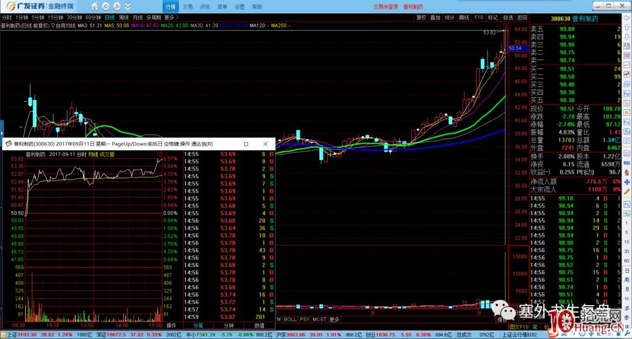Click the 标记 mark toolbar button

coord(493,18)
